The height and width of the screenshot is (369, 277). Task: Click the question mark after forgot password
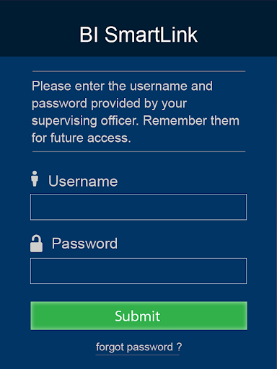point(179,347)
